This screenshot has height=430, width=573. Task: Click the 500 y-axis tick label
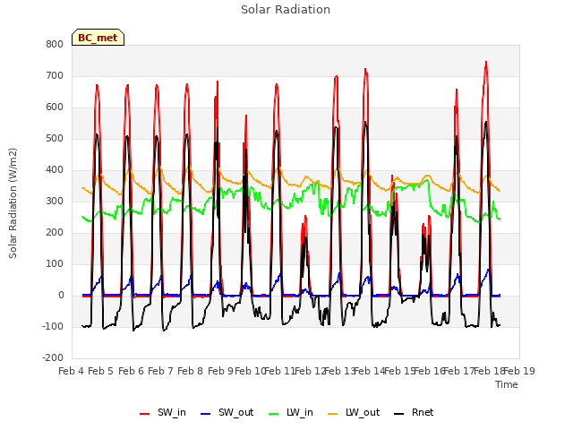55,139
